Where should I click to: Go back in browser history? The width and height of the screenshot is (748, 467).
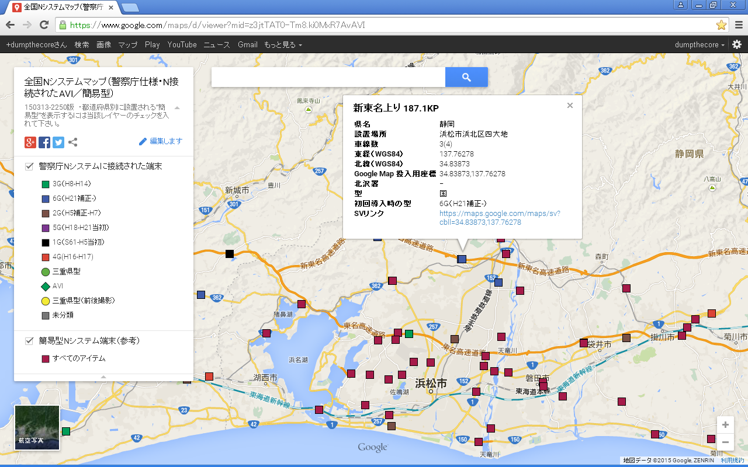(10, 25)
